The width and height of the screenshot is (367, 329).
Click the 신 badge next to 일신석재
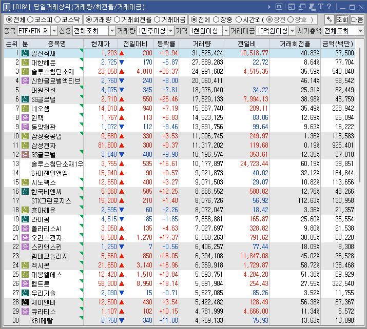(25, 53)
